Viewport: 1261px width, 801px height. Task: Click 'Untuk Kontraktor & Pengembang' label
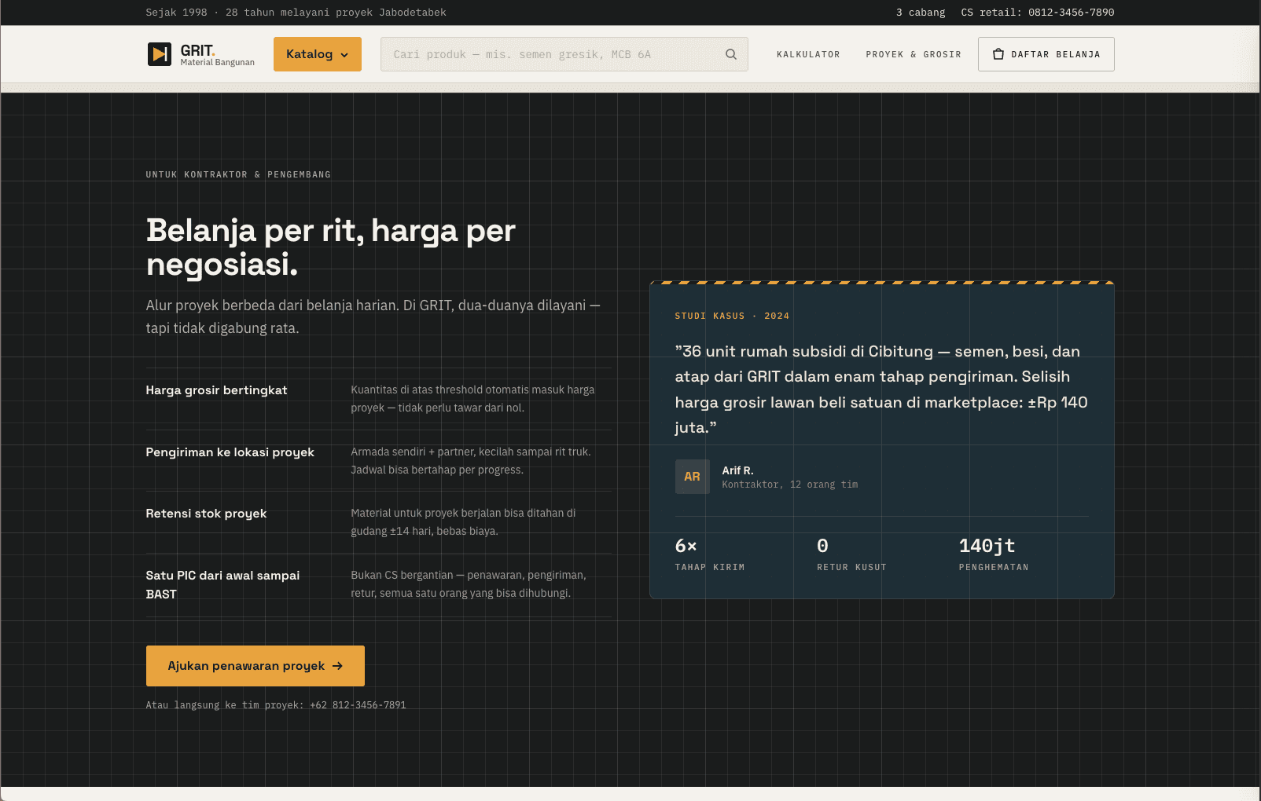click(238, 174)
